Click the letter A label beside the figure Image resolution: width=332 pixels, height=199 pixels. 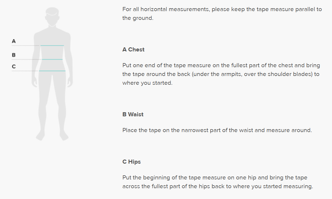point(13,41)
